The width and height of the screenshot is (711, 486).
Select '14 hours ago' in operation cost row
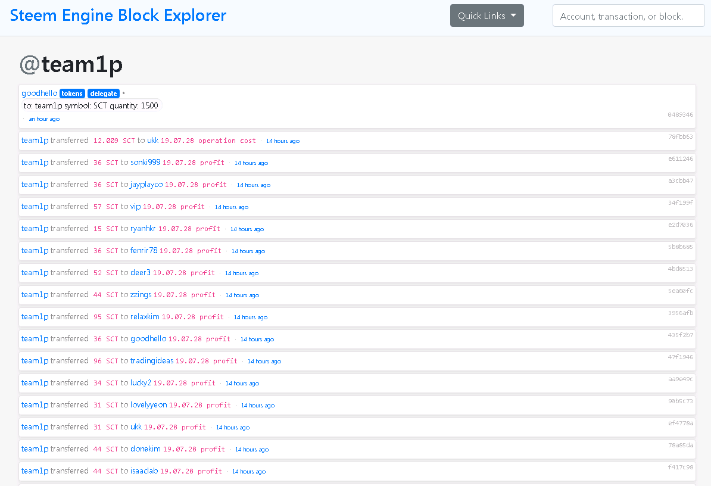(x=282, y=141)
